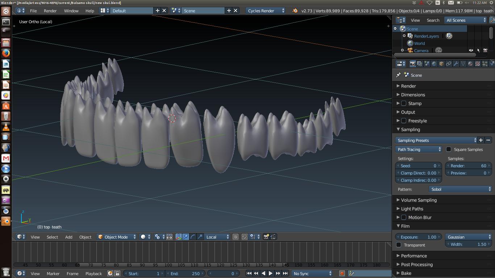This screenshot has height=278, width=495.
Task: Click the manipulate center points icon
Action: coord(169,237)
